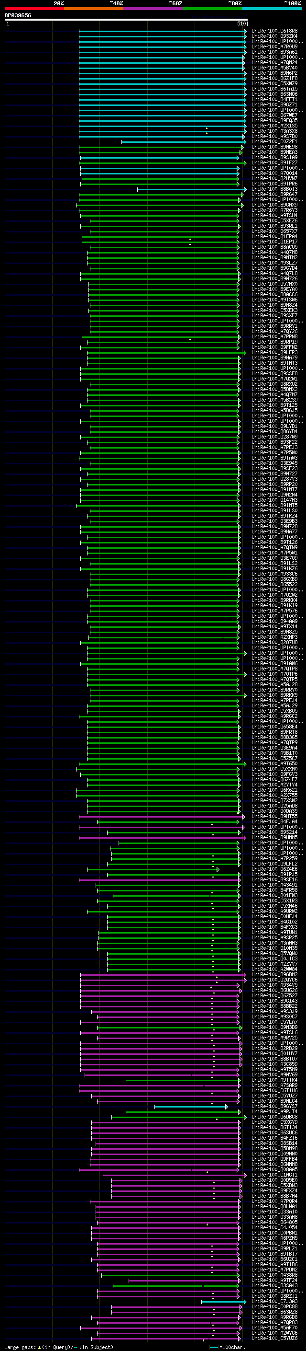Select label UniRef100_Q9M3D9
Screen dimensions: 306x1351
[274, 1028]
